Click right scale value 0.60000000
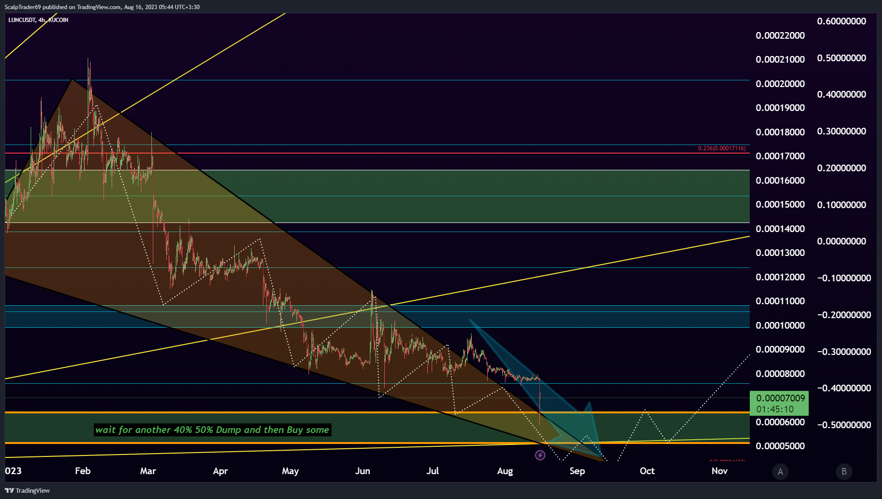882x499 pixels. (x=842, y=21)
